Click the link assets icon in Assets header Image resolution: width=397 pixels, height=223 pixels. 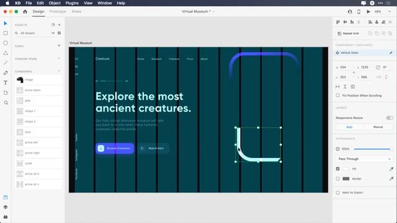pos(53,25)
